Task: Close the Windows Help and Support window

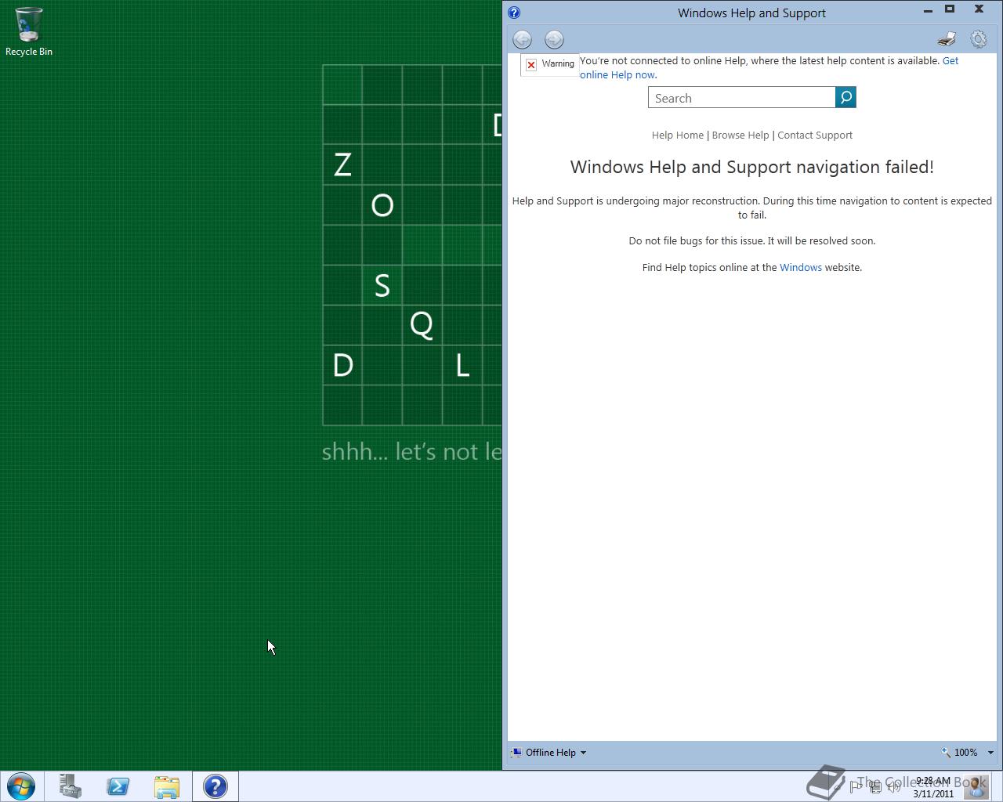Action: tap(979, 9)
